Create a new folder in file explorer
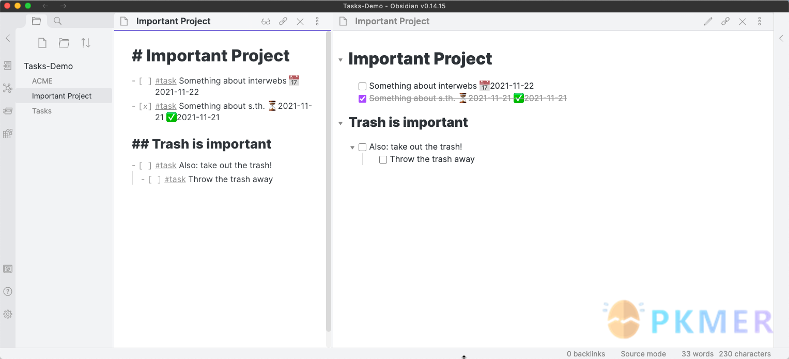 tap(64, 43)
